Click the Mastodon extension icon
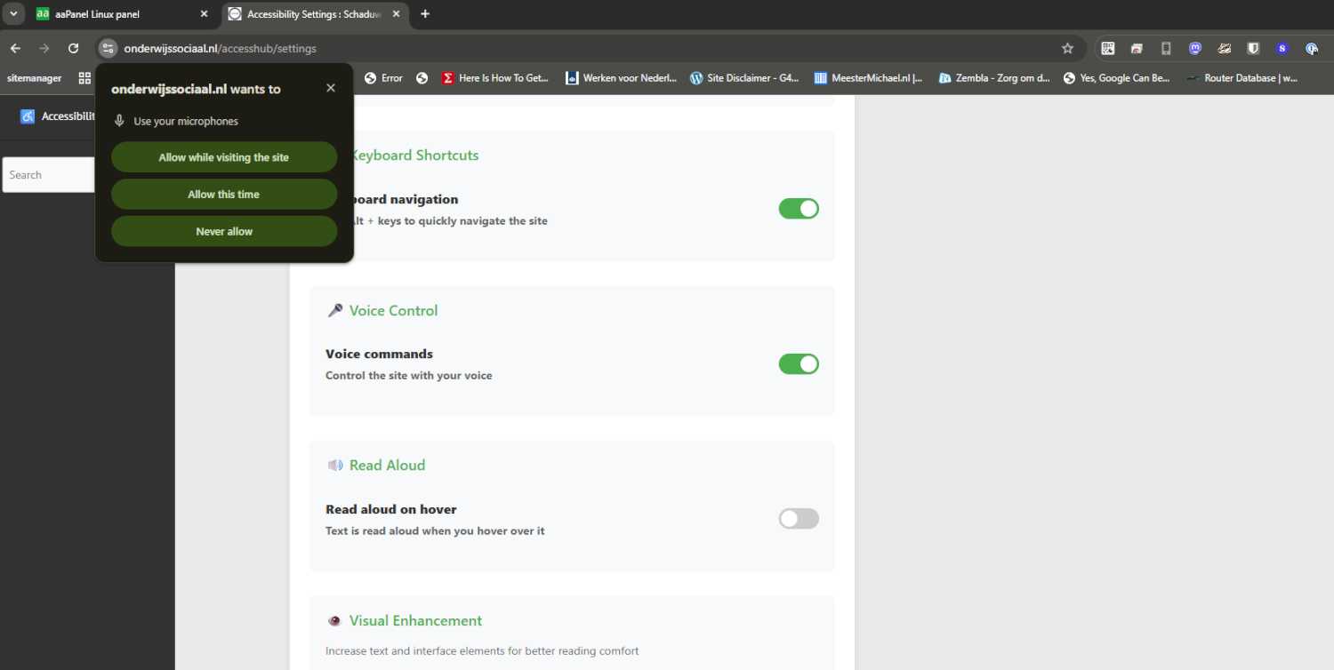1334x670 pixels. [x=1195, y=49]
